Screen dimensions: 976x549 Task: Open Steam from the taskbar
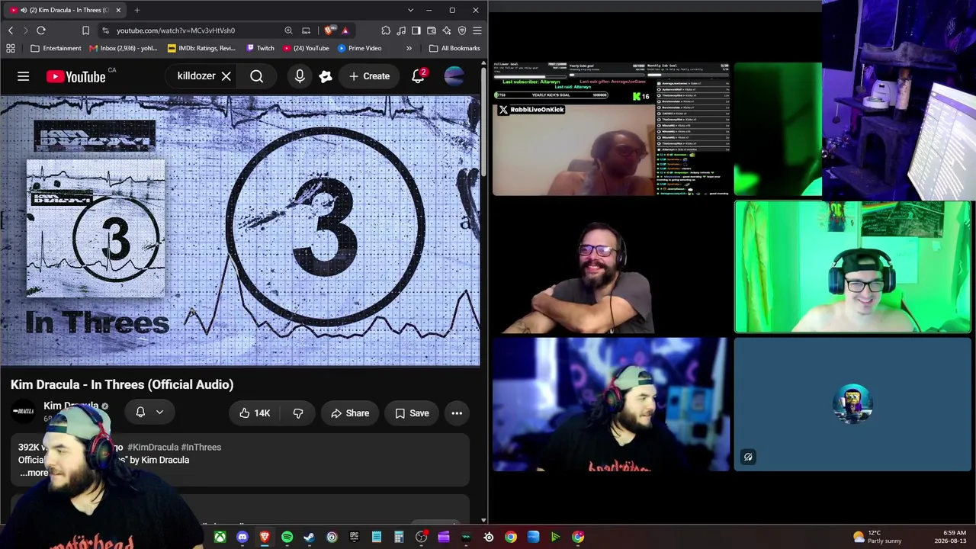pyautogui.click(x=309, y=537)
